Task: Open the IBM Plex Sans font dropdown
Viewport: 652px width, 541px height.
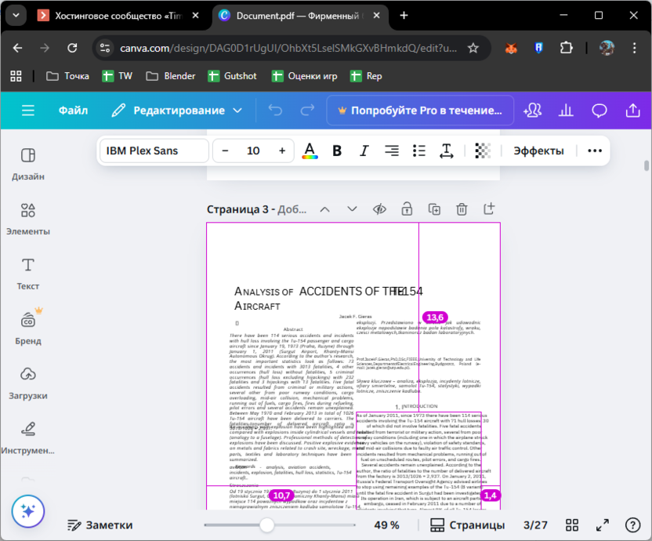Action: [153, 151]
